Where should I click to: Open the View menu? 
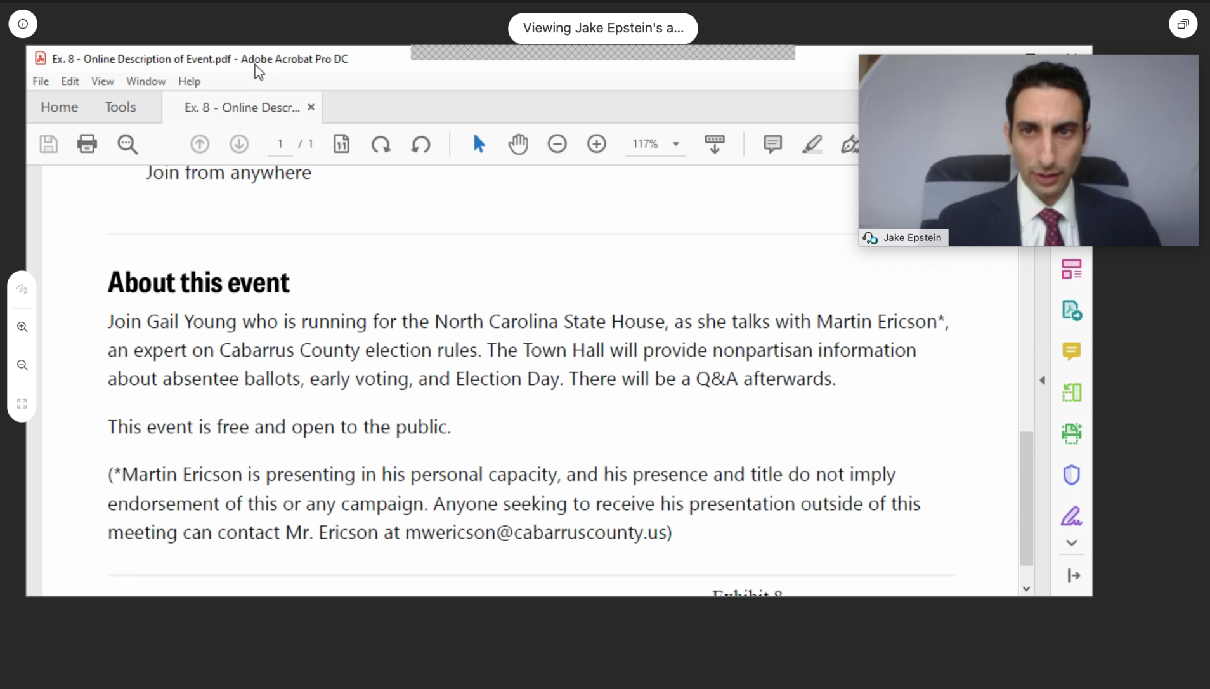pos(102,81)
